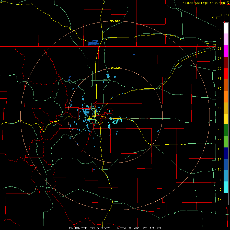The width and height of the screenshot is (230, 230).
Task: Click legend value '22'
Action: (220, 139)
